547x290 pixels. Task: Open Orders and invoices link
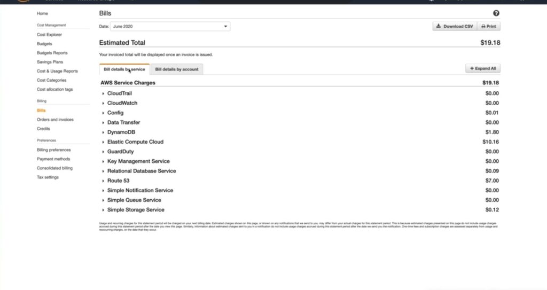pyautogui.click(x=55, y=119)
